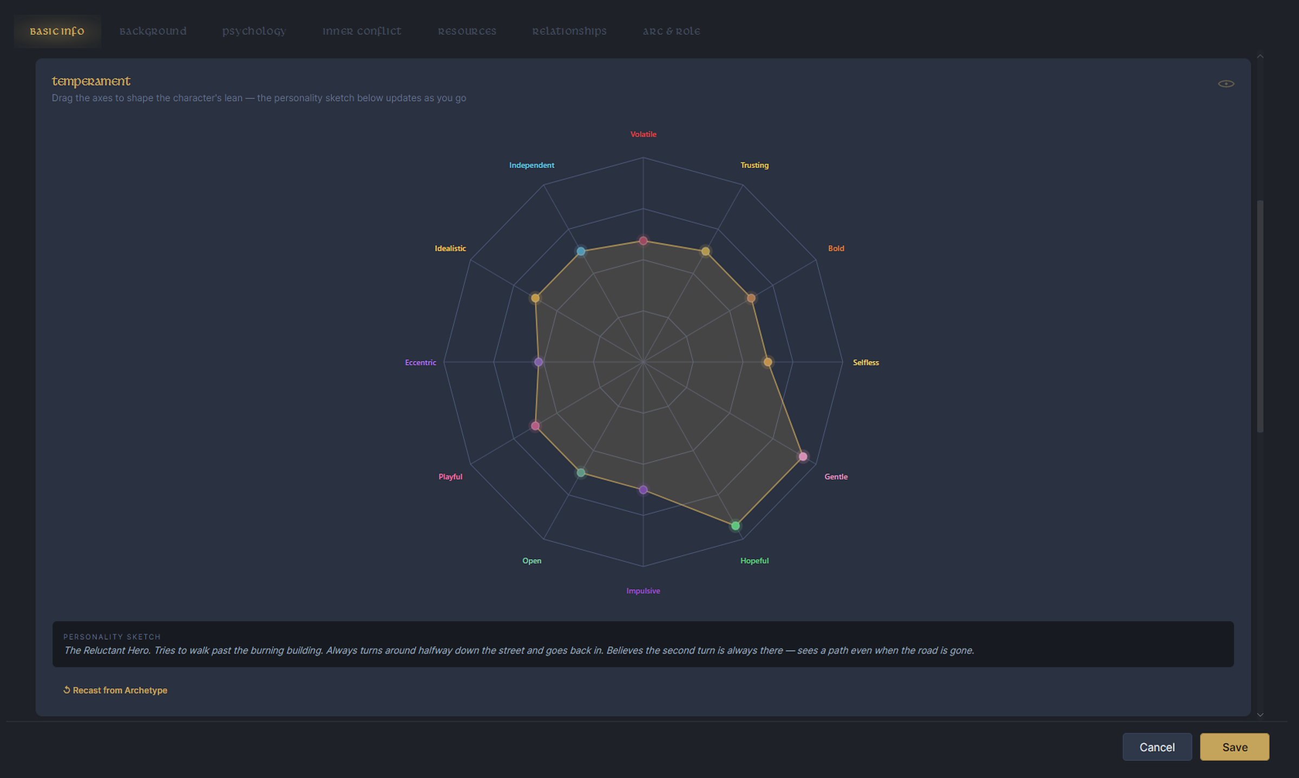Click Recast from Archetype

tap(115, 690)
